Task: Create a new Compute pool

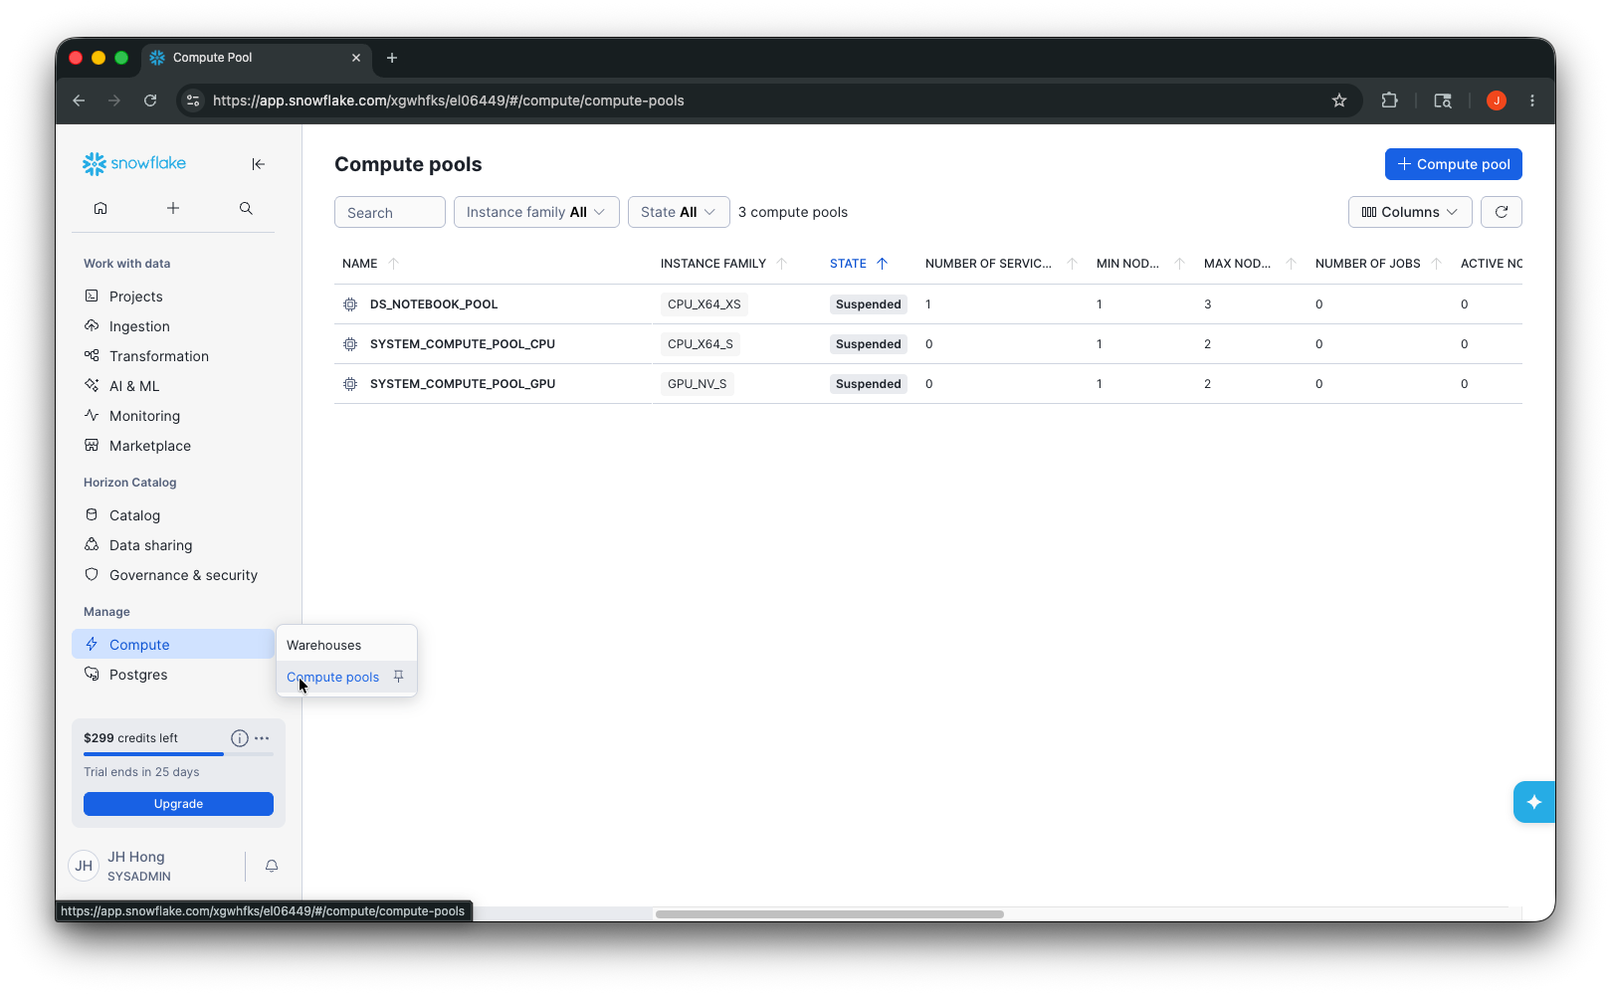Action: tap(1454, 164)
